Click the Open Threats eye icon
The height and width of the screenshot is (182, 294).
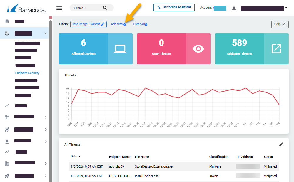click(x=198, y=49)
